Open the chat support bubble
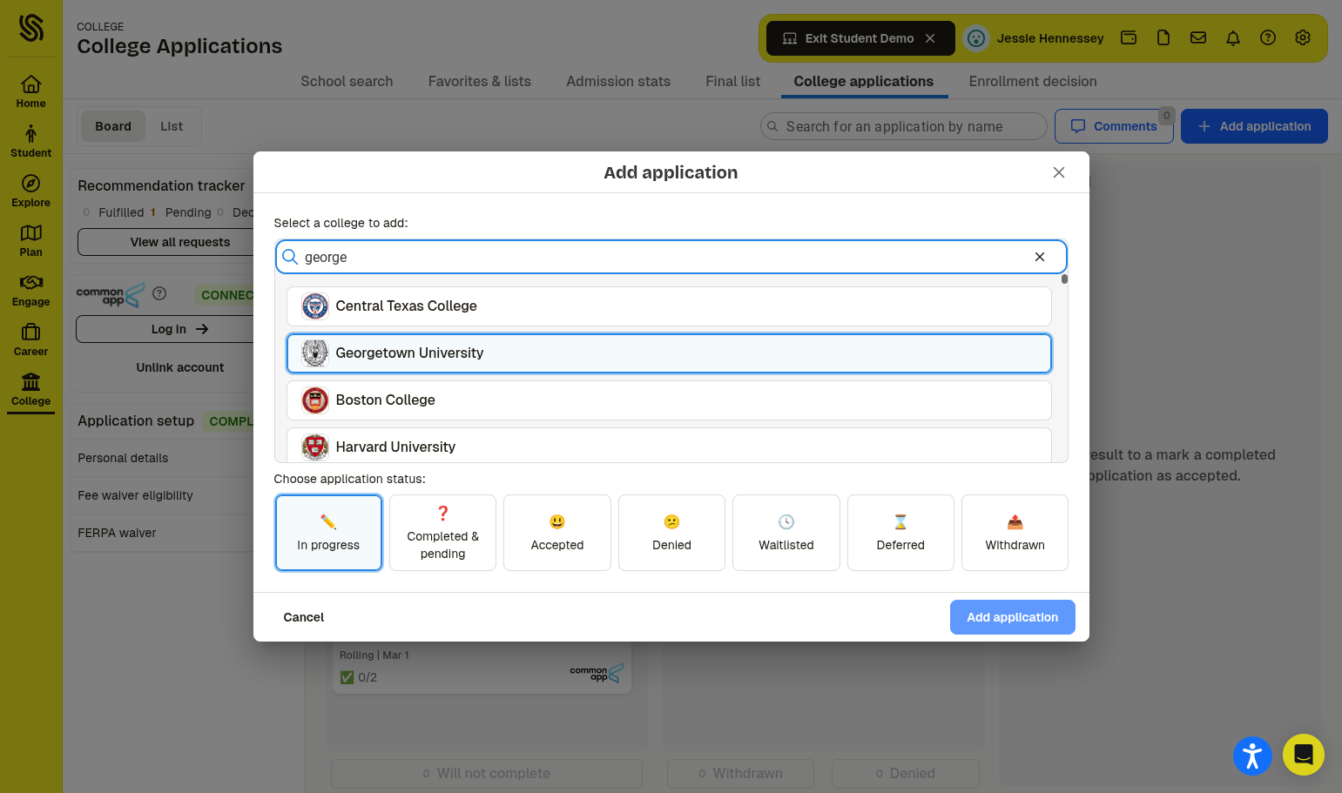The height and width of the screenshot is (793, 1342). [1304, 755]
